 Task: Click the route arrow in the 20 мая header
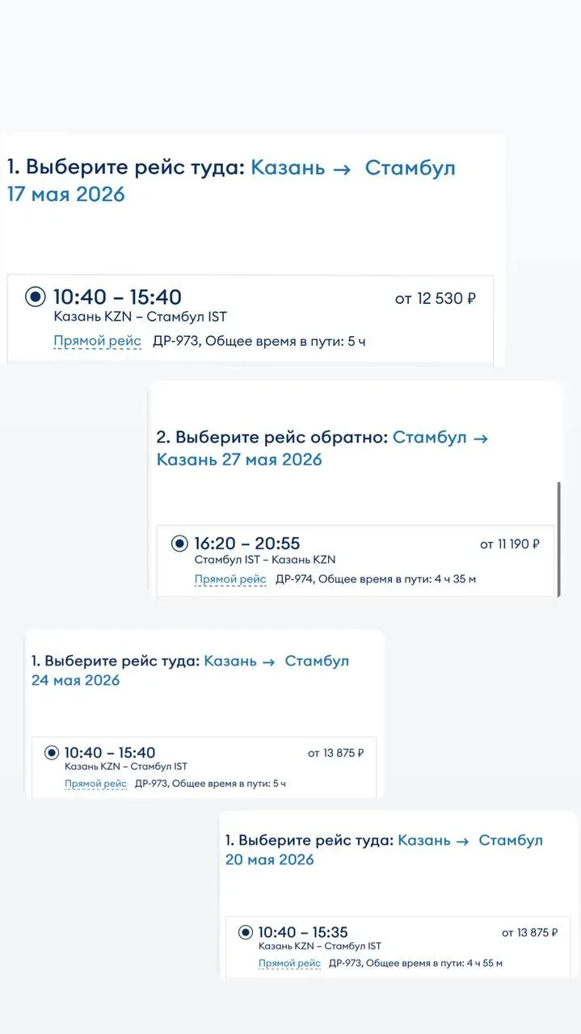click(463, 841)
